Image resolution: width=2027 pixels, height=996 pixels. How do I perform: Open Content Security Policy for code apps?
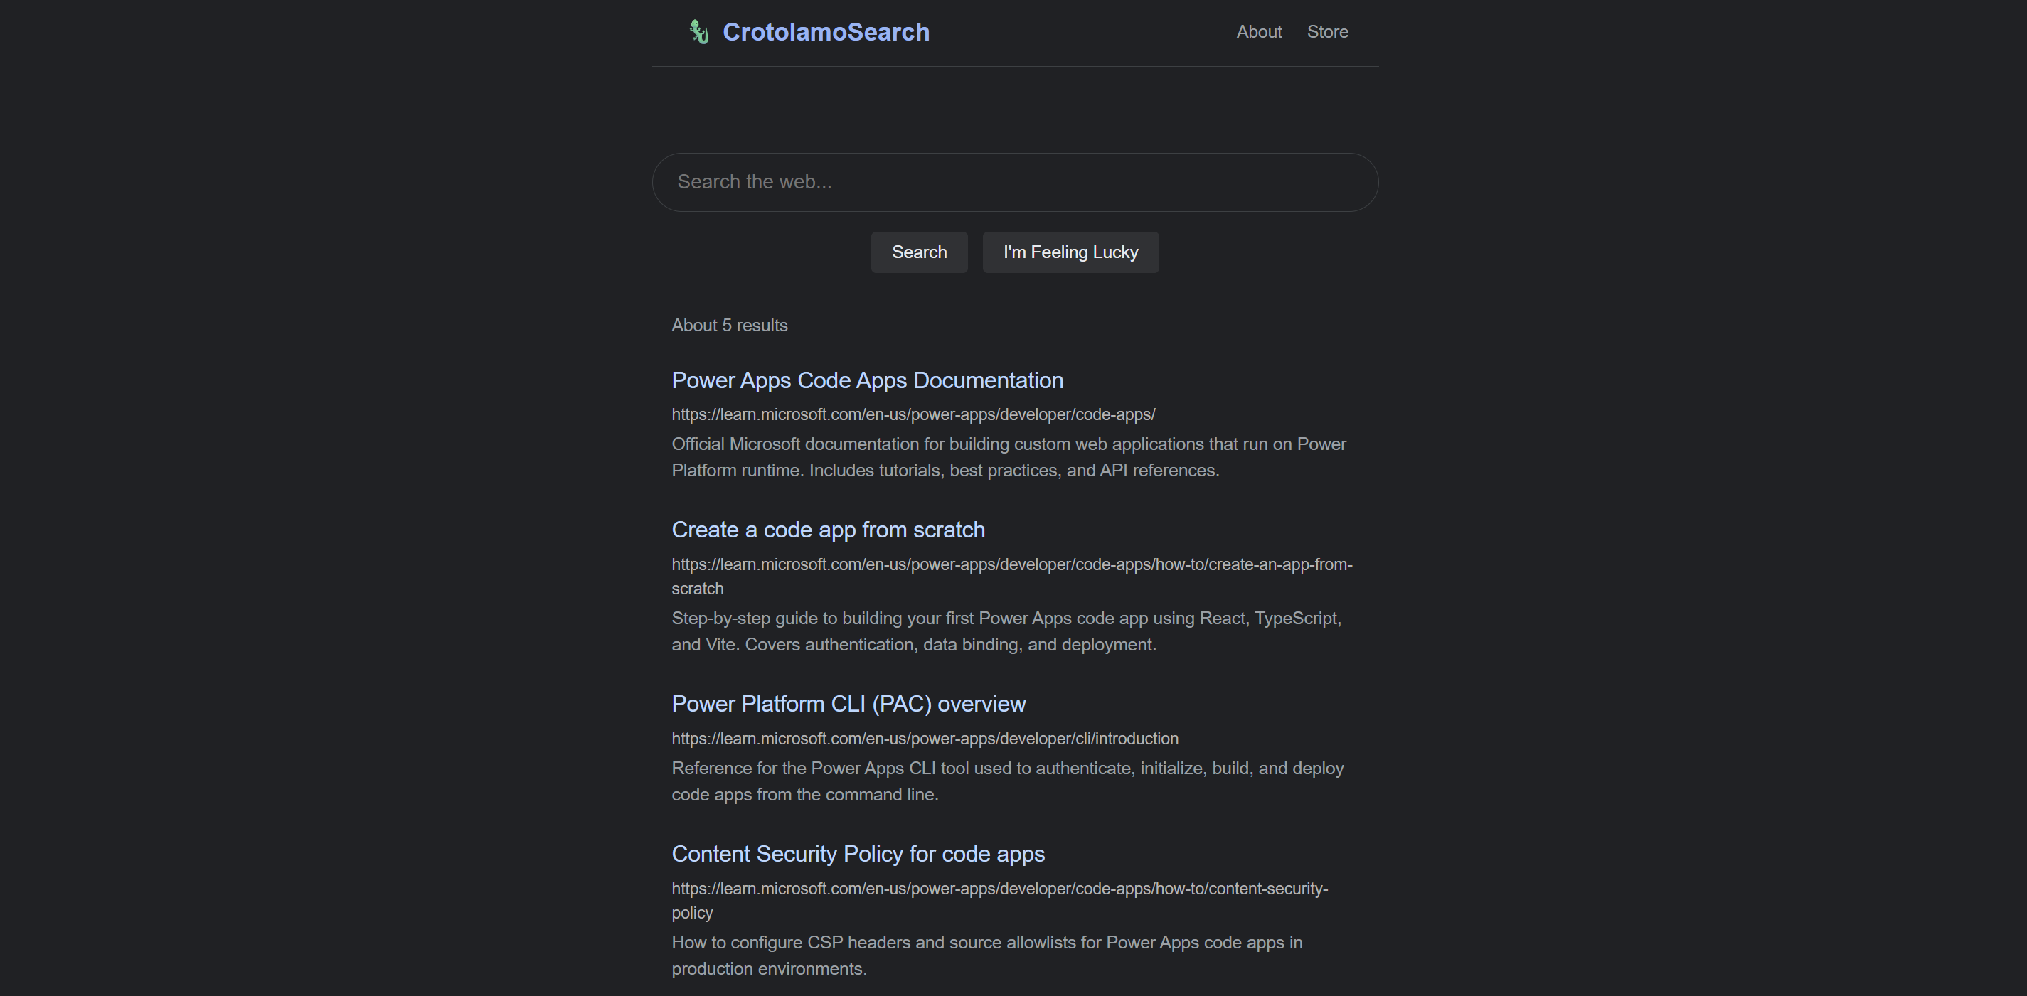[x=858, y=855]
